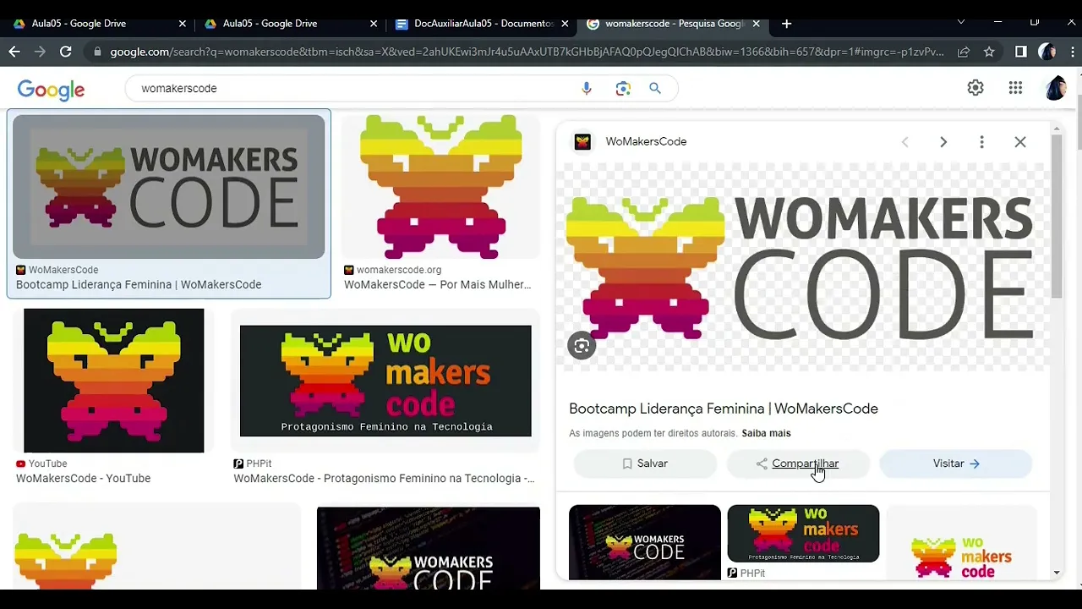1082x609 pixels.
Task: Select womakerscode Google search tab
Action: (x=672, y=24)
